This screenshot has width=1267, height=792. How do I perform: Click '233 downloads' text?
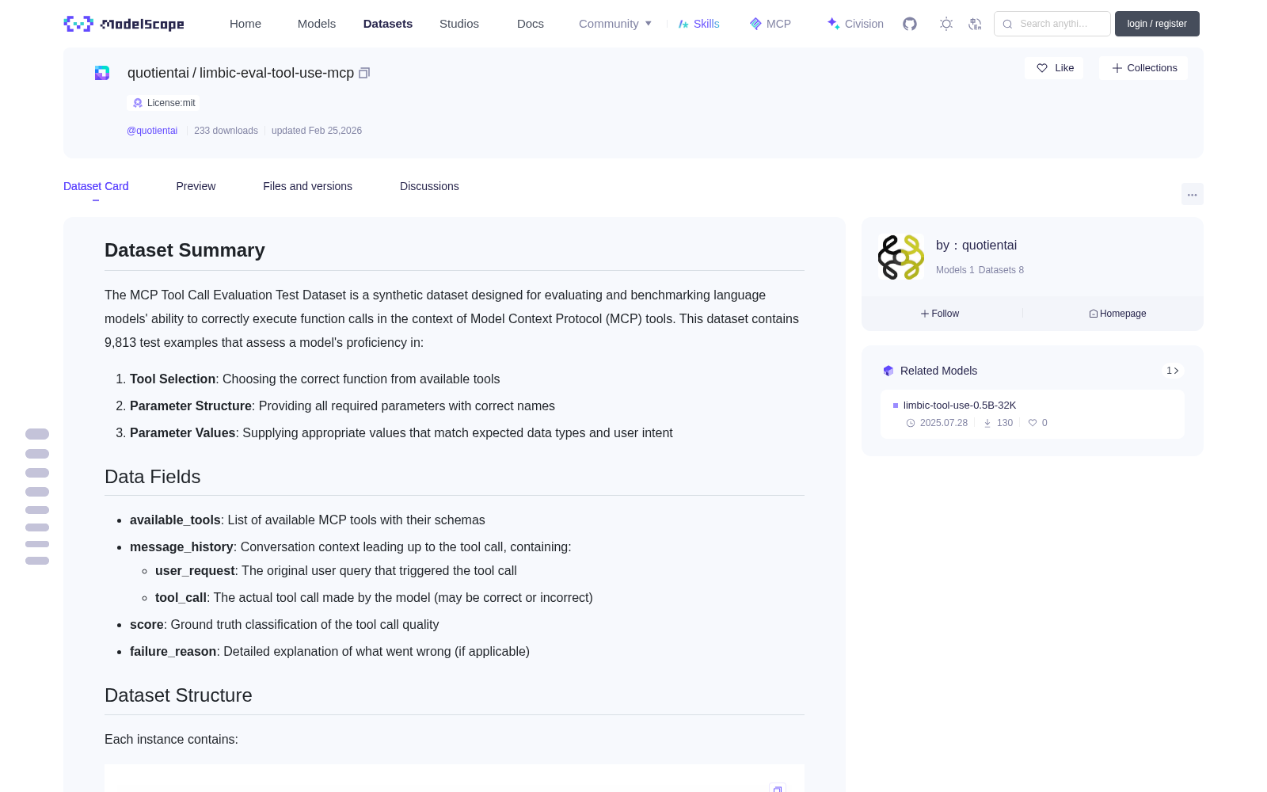tap(226, 131)
